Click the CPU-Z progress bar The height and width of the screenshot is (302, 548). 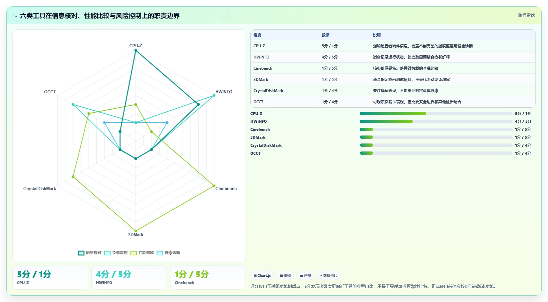436,113
